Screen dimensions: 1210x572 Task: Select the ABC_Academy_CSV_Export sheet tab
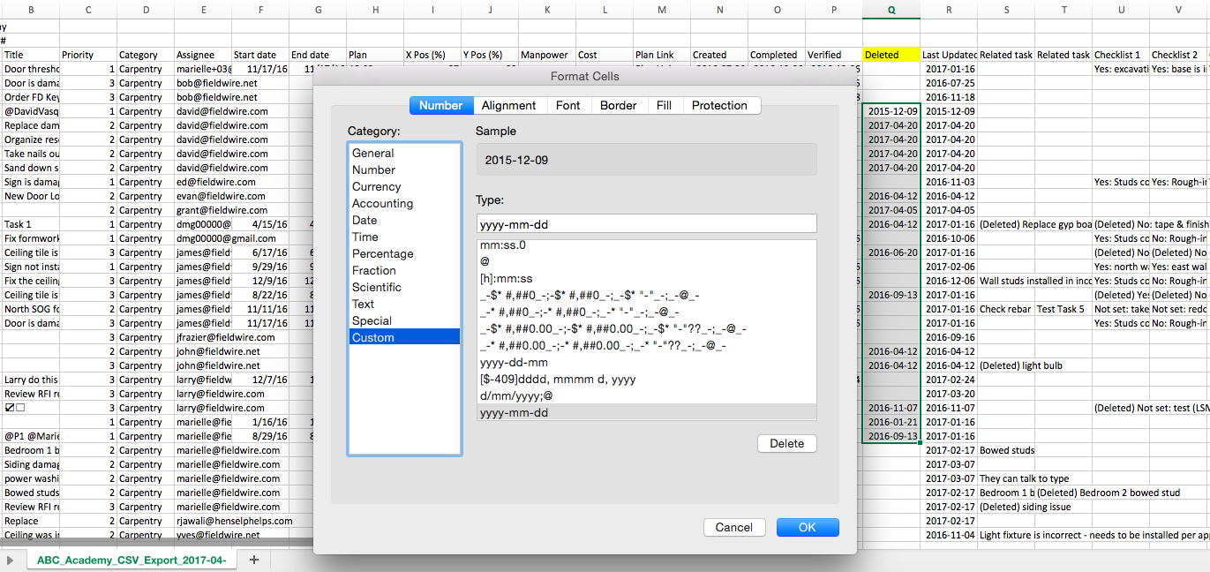(x=132, y=560)
